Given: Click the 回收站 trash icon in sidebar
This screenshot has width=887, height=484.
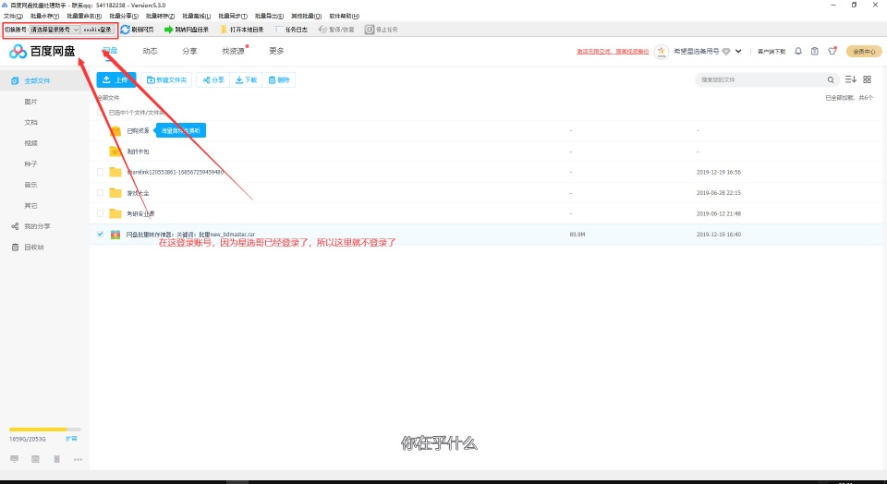Looking at the screenshot, I should pos(16,248).
